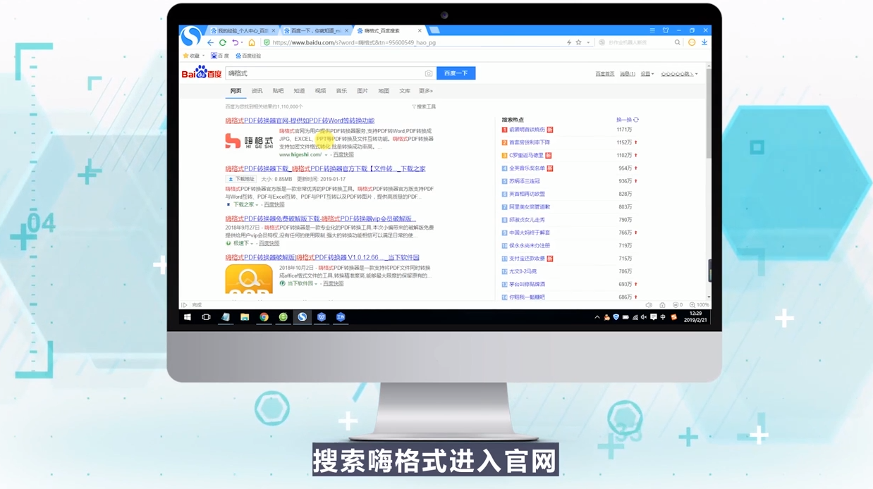873x489 pixels.
Task: Click the Windows Start button
Action: point(187,318)
